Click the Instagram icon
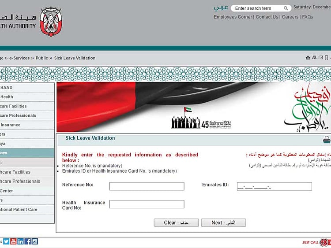 point(34,241)
